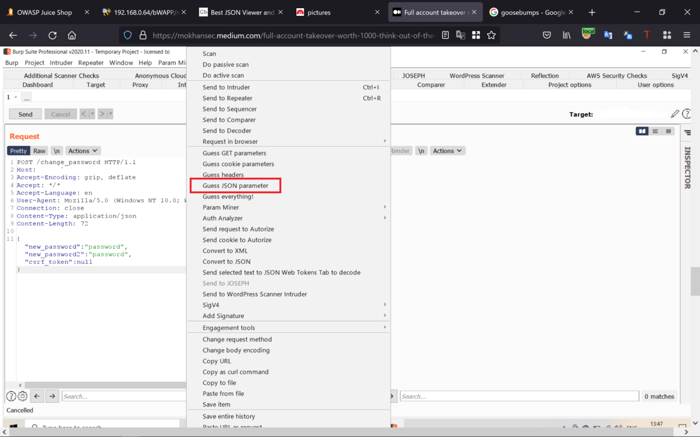Click the 'local' proxy extension icon
Image resolution: width=700 pixels, height=437 pixels.
587,34
